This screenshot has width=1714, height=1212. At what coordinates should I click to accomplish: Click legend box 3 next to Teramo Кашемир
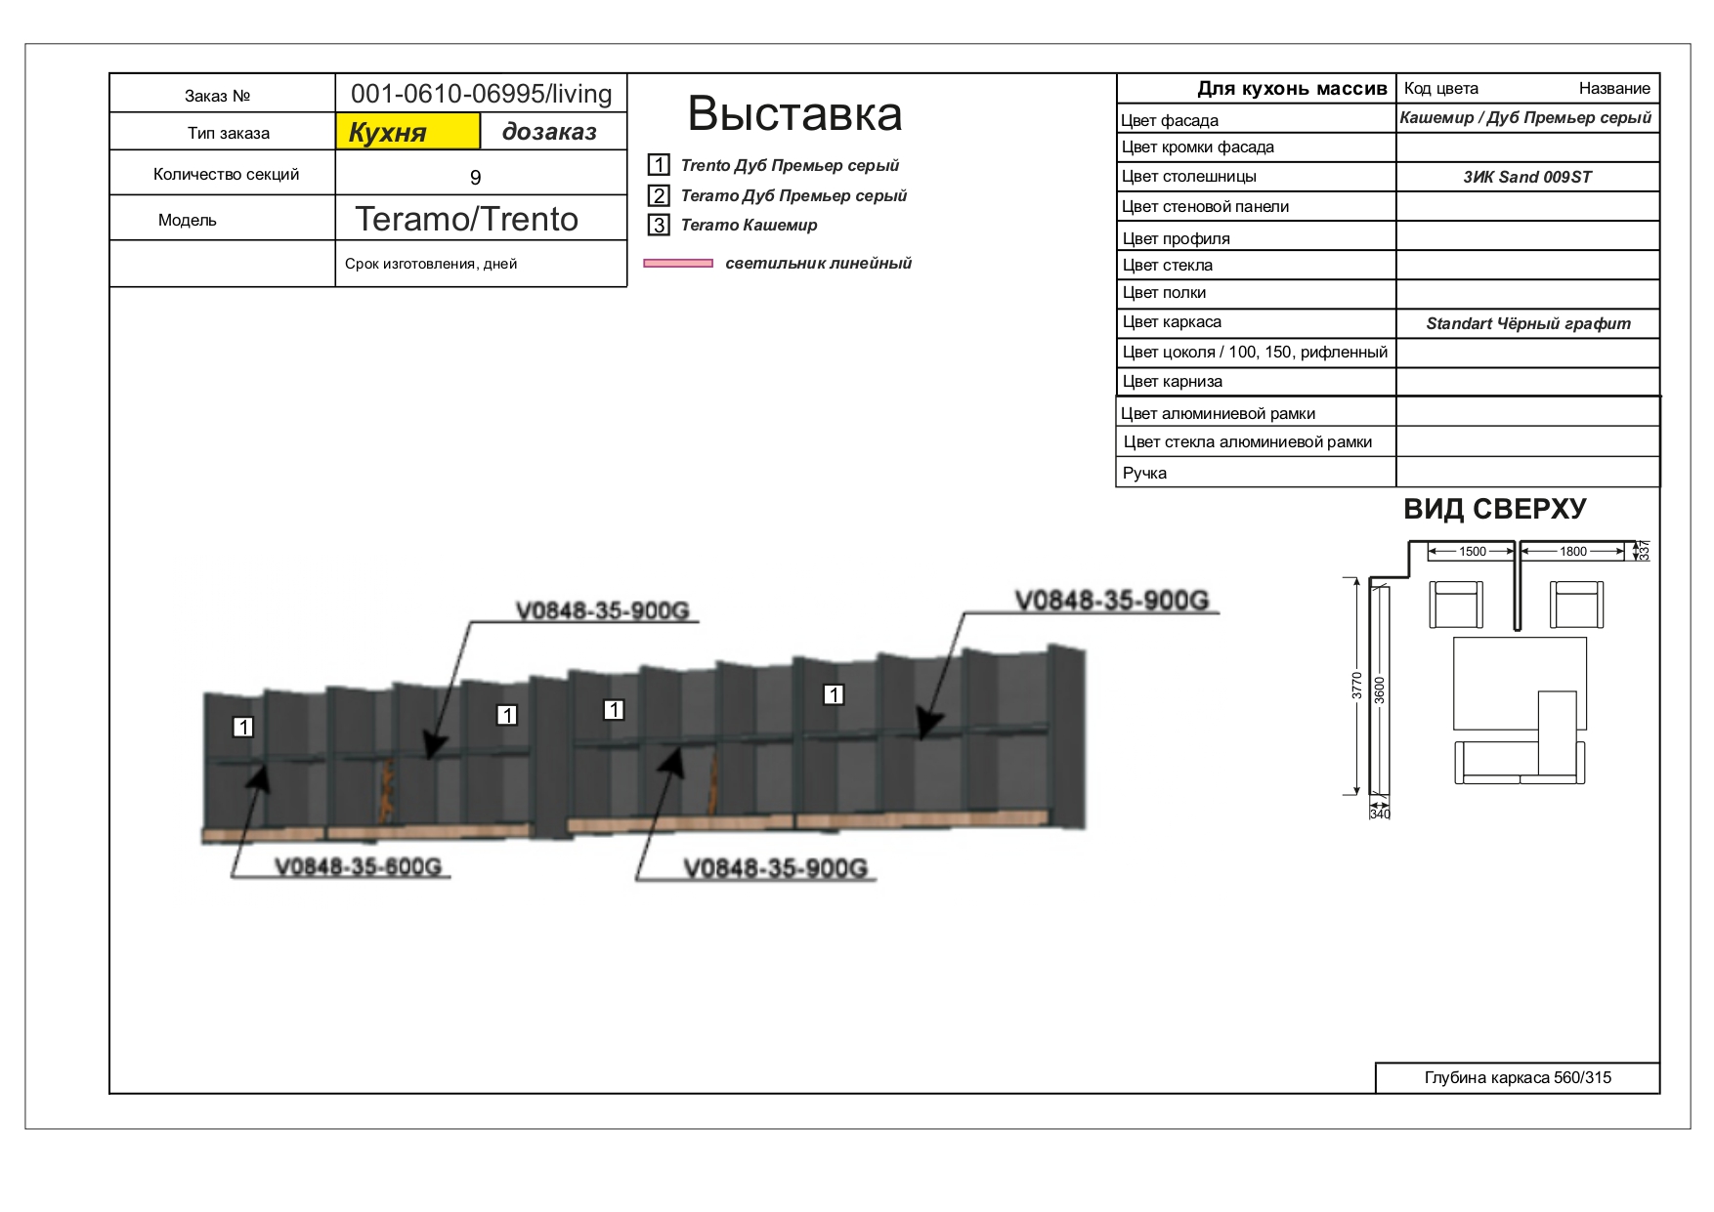click(x=659, y=226)
